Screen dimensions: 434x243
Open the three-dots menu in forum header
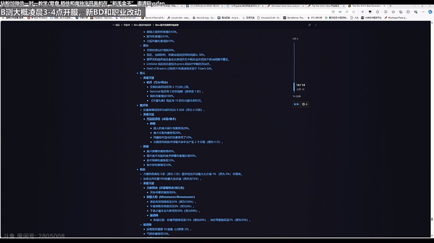click(x=315, y=25)
